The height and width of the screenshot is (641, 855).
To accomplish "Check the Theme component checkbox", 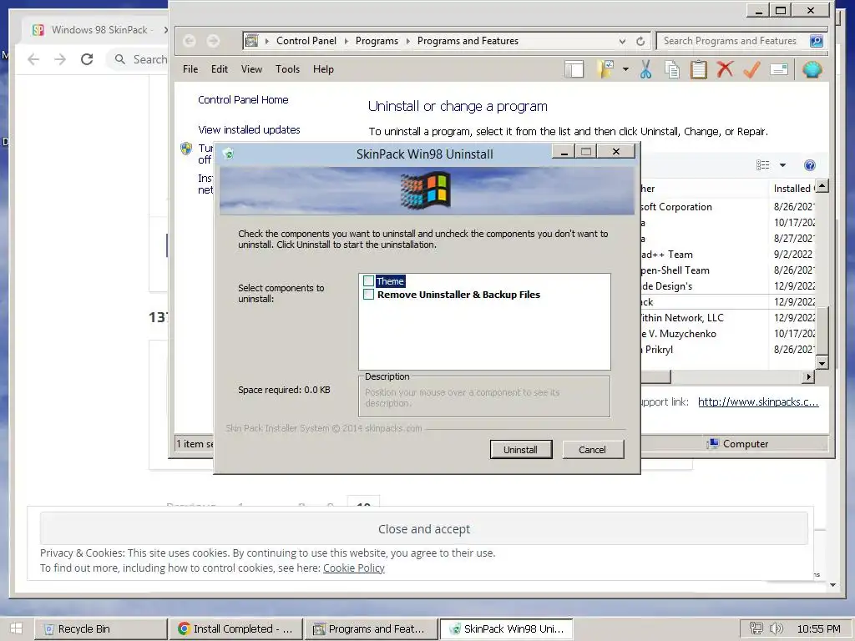I will pos(368,281).
